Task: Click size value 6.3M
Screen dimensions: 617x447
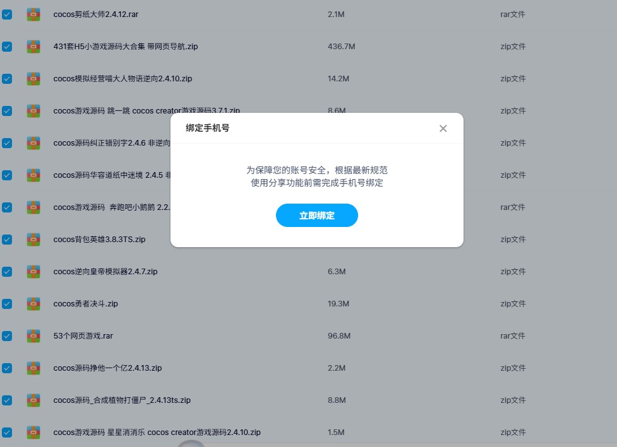Action: 337,272
